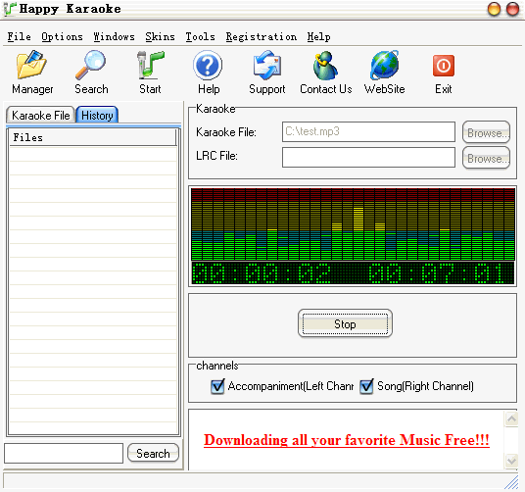
Task: Open Help question mark icon
Action: [208, 65]
